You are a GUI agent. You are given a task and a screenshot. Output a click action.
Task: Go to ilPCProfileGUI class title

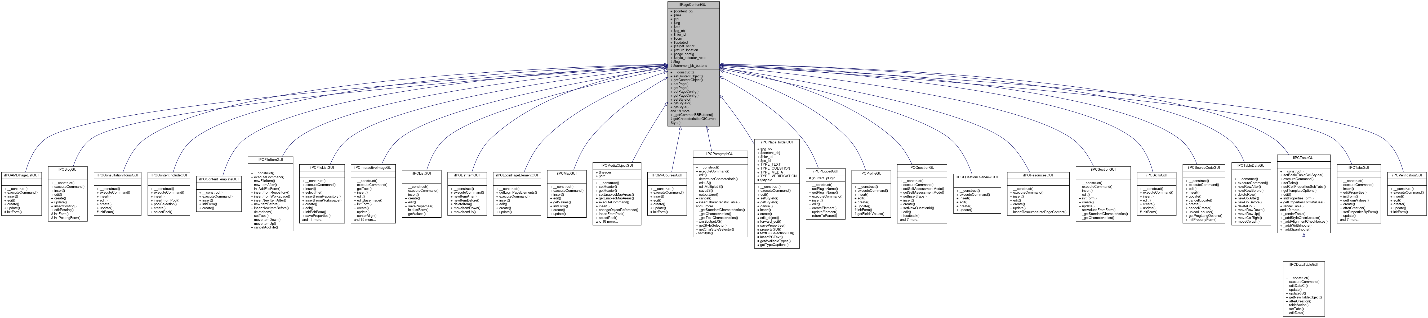[871, 173]
